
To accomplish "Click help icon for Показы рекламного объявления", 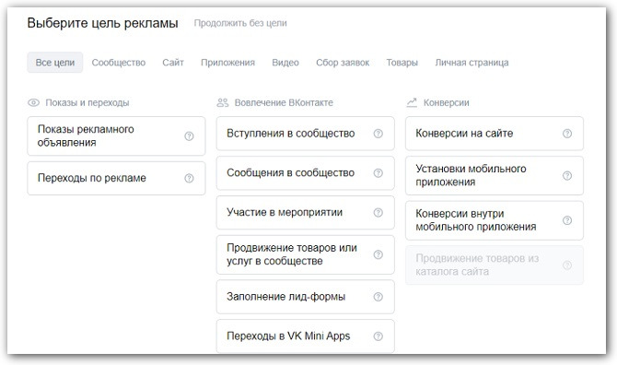I will tap(189, 136).
